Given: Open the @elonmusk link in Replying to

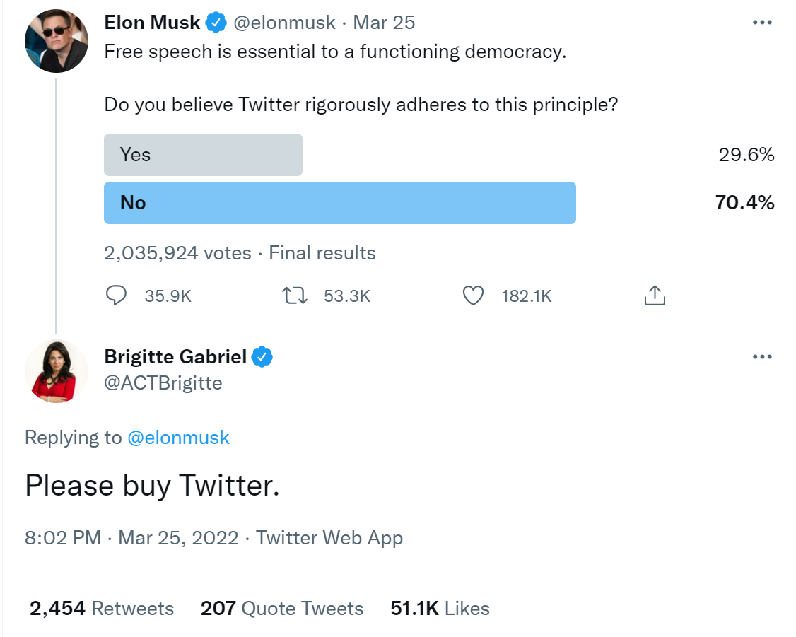Looking at the screenshot, I should (178, 438).
